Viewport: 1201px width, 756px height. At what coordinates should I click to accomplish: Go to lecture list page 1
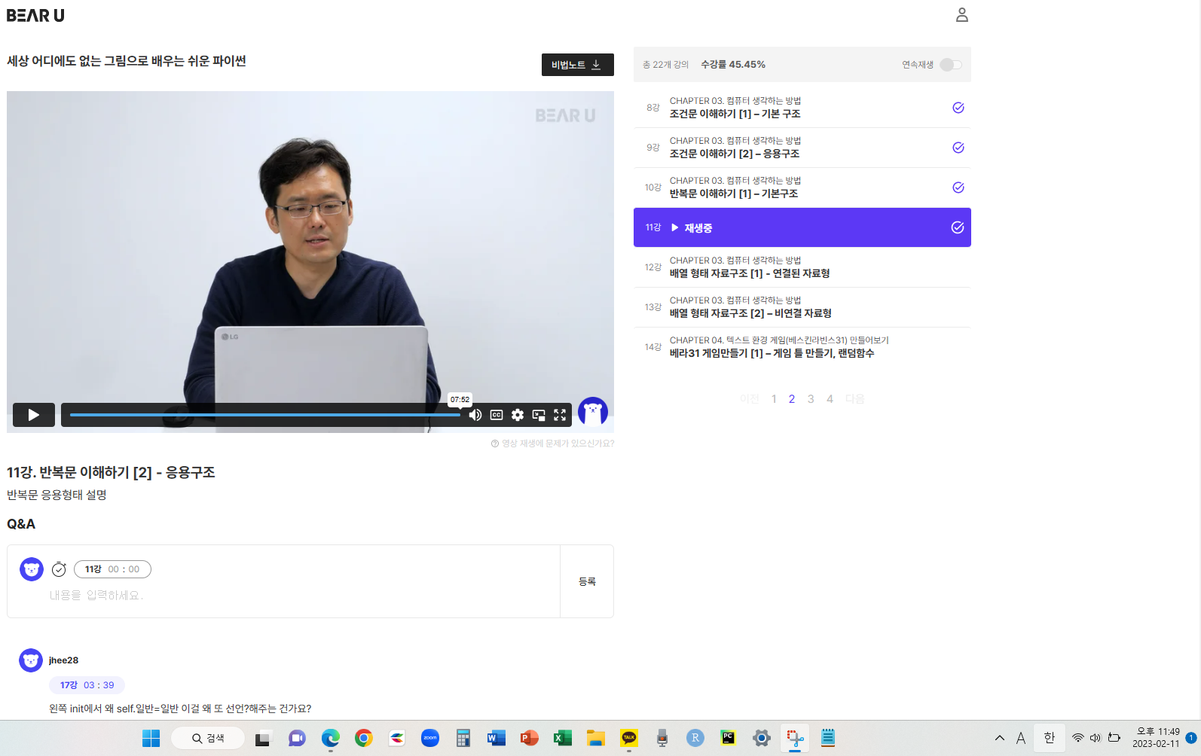tap(774, 399)
